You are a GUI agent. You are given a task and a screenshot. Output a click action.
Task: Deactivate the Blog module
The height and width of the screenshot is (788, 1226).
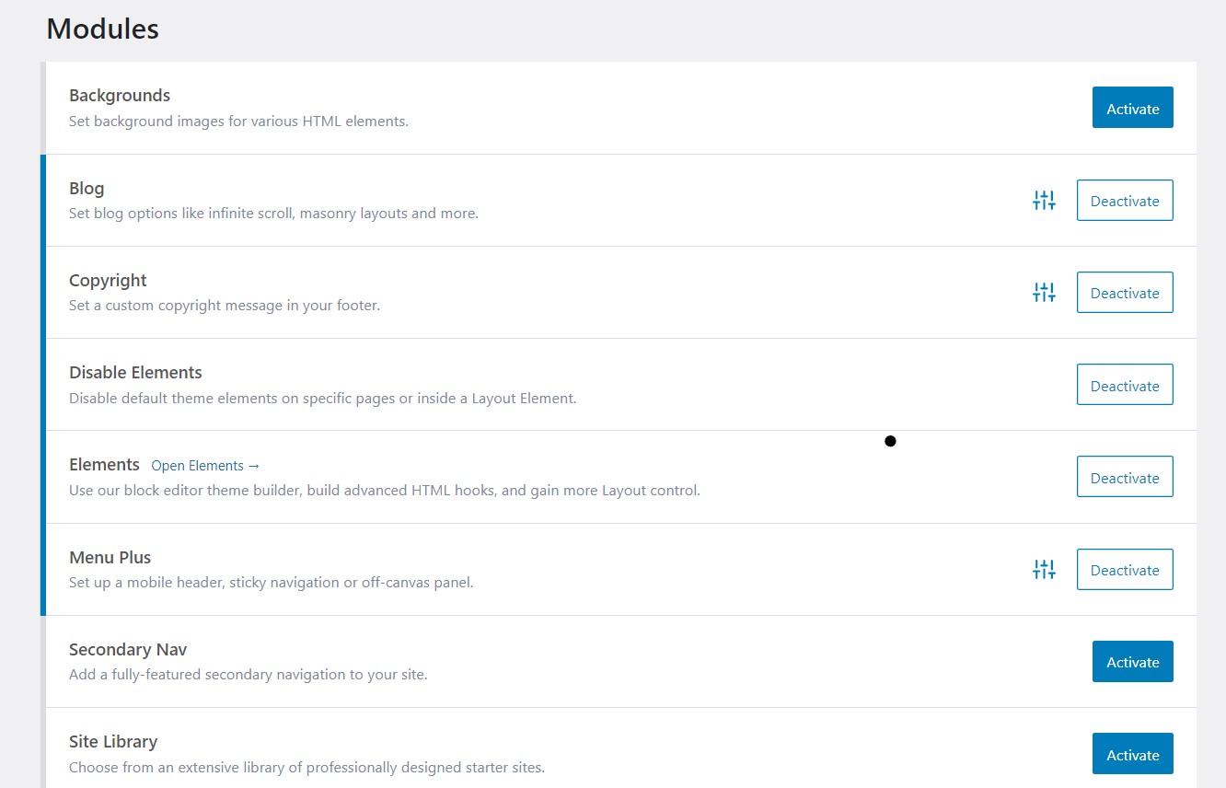tap(1124, 201)
